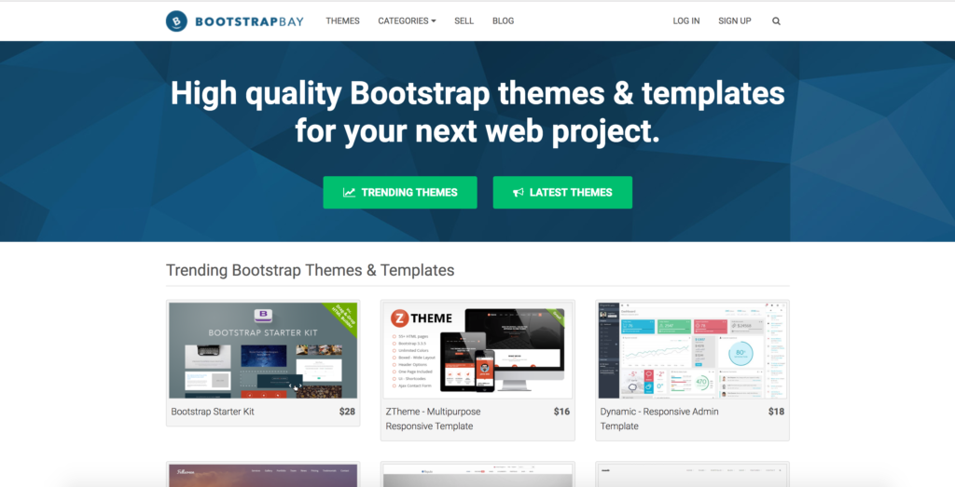Go to the Sell page
This screenshot has height=487, width=955.
click(x=464, y=20)
